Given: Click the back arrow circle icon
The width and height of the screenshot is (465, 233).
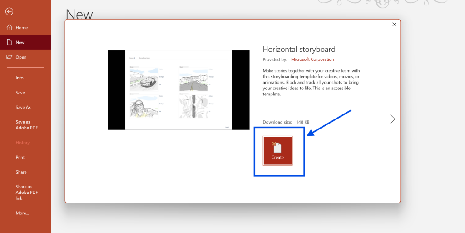Looking at the screenshot, I should (x=9, y=11).
